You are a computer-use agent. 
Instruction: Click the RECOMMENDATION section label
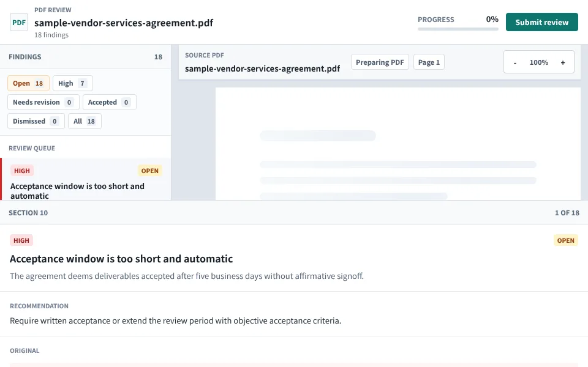39,306
